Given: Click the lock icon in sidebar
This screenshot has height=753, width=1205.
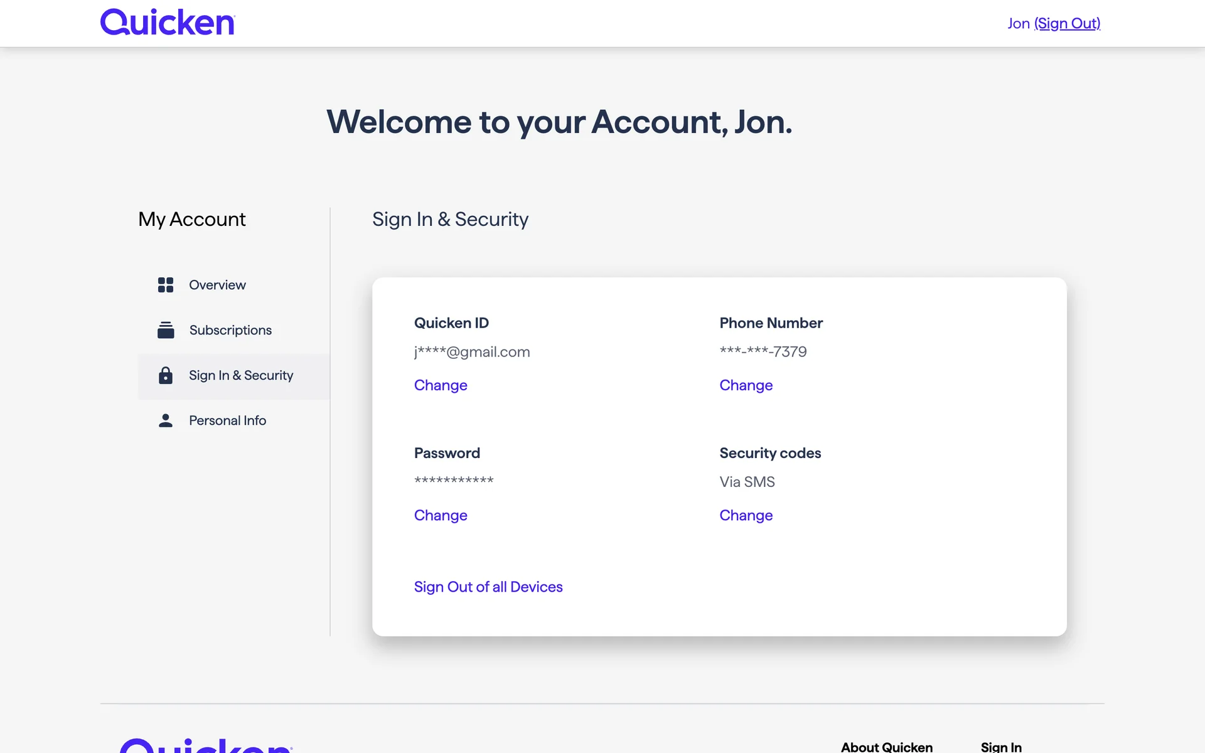Looking at the screenshot, I should (x=165, y=375).
